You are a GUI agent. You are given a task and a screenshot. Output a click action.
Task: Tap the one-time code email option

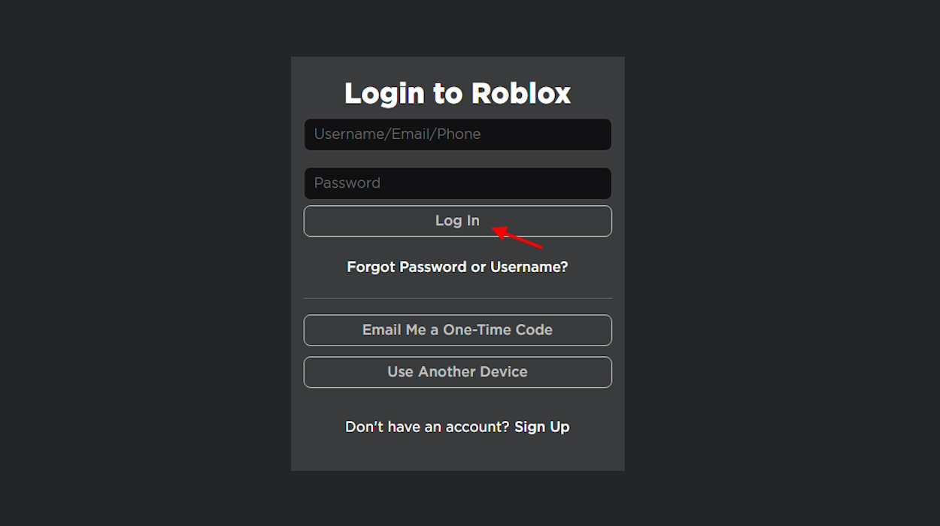457,330
